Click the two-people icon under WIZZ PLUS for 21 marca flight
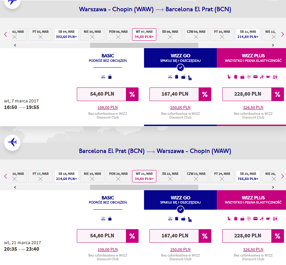286x265 pixels. click(x=275, y=219)
